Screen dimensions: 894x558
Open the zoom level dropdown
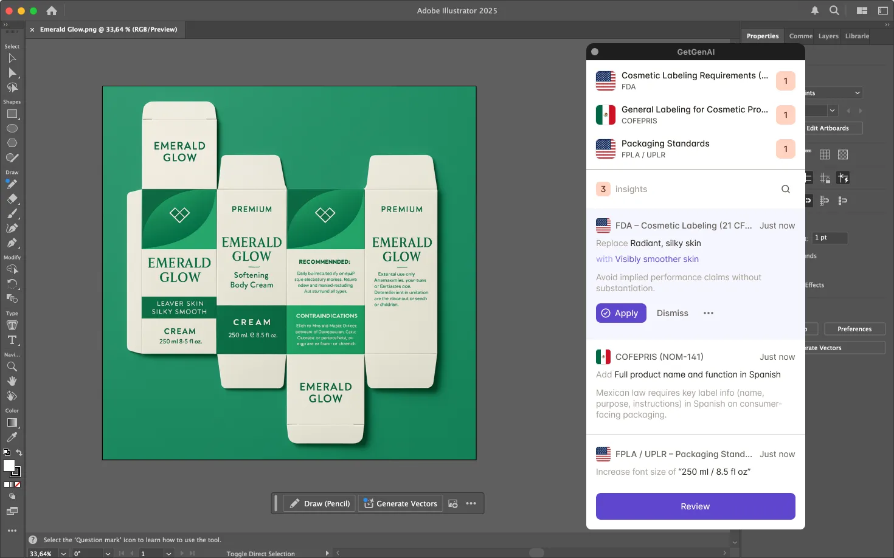[x=63, y=554]
